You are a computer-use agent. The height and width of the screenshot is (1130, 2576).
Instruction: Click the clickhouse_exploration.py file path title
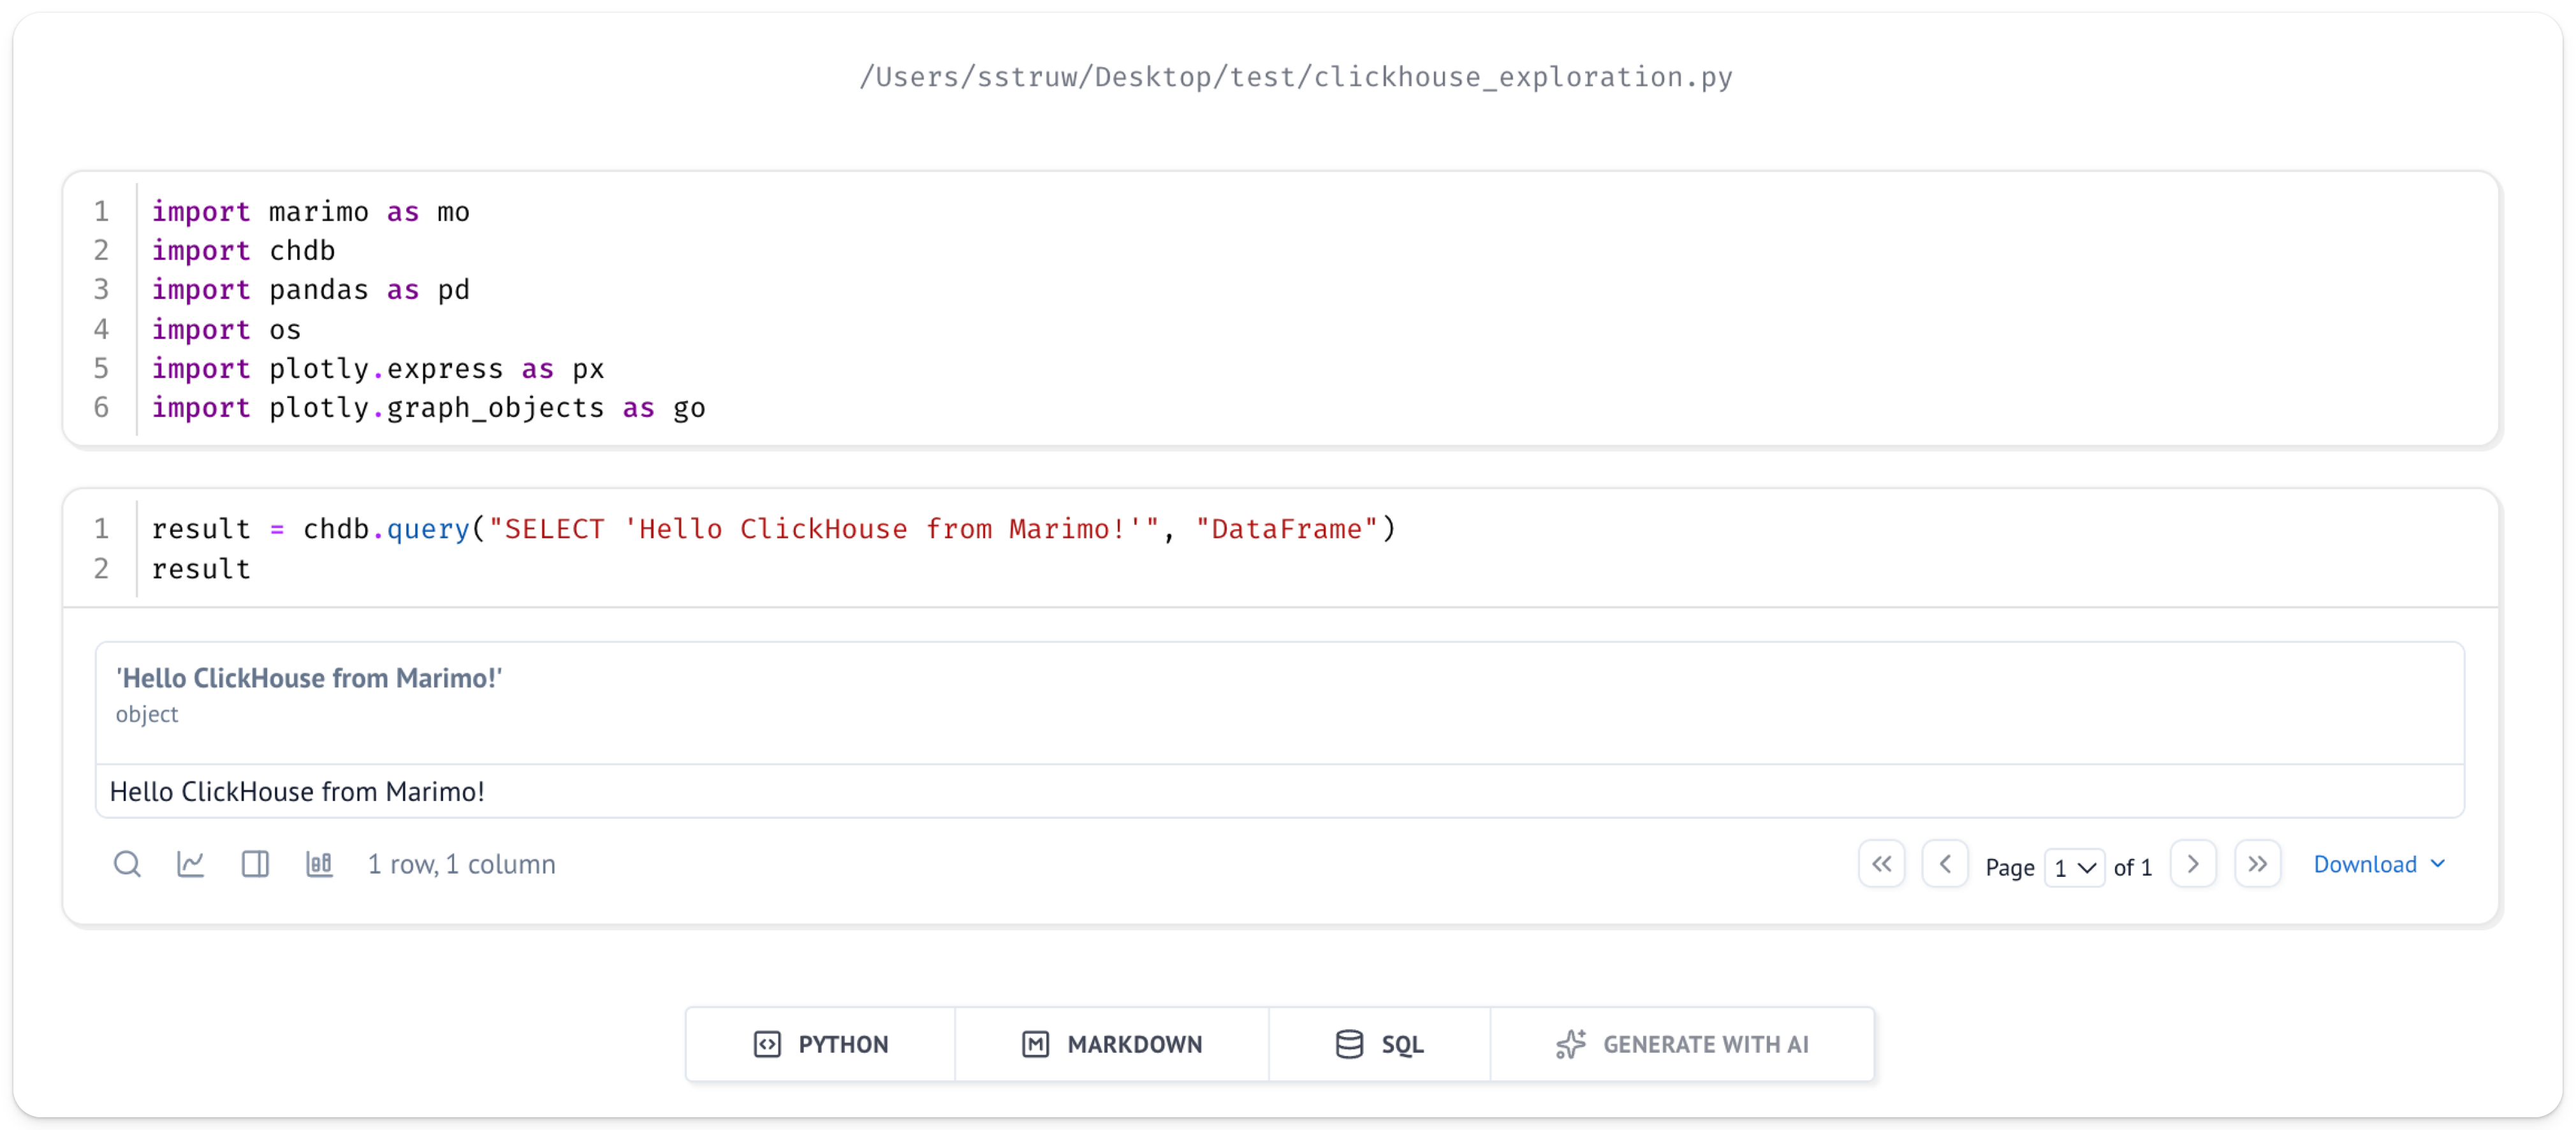[1296, 77]
